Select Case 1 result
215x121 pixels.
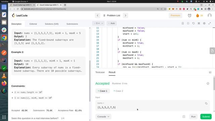(102, 91)
